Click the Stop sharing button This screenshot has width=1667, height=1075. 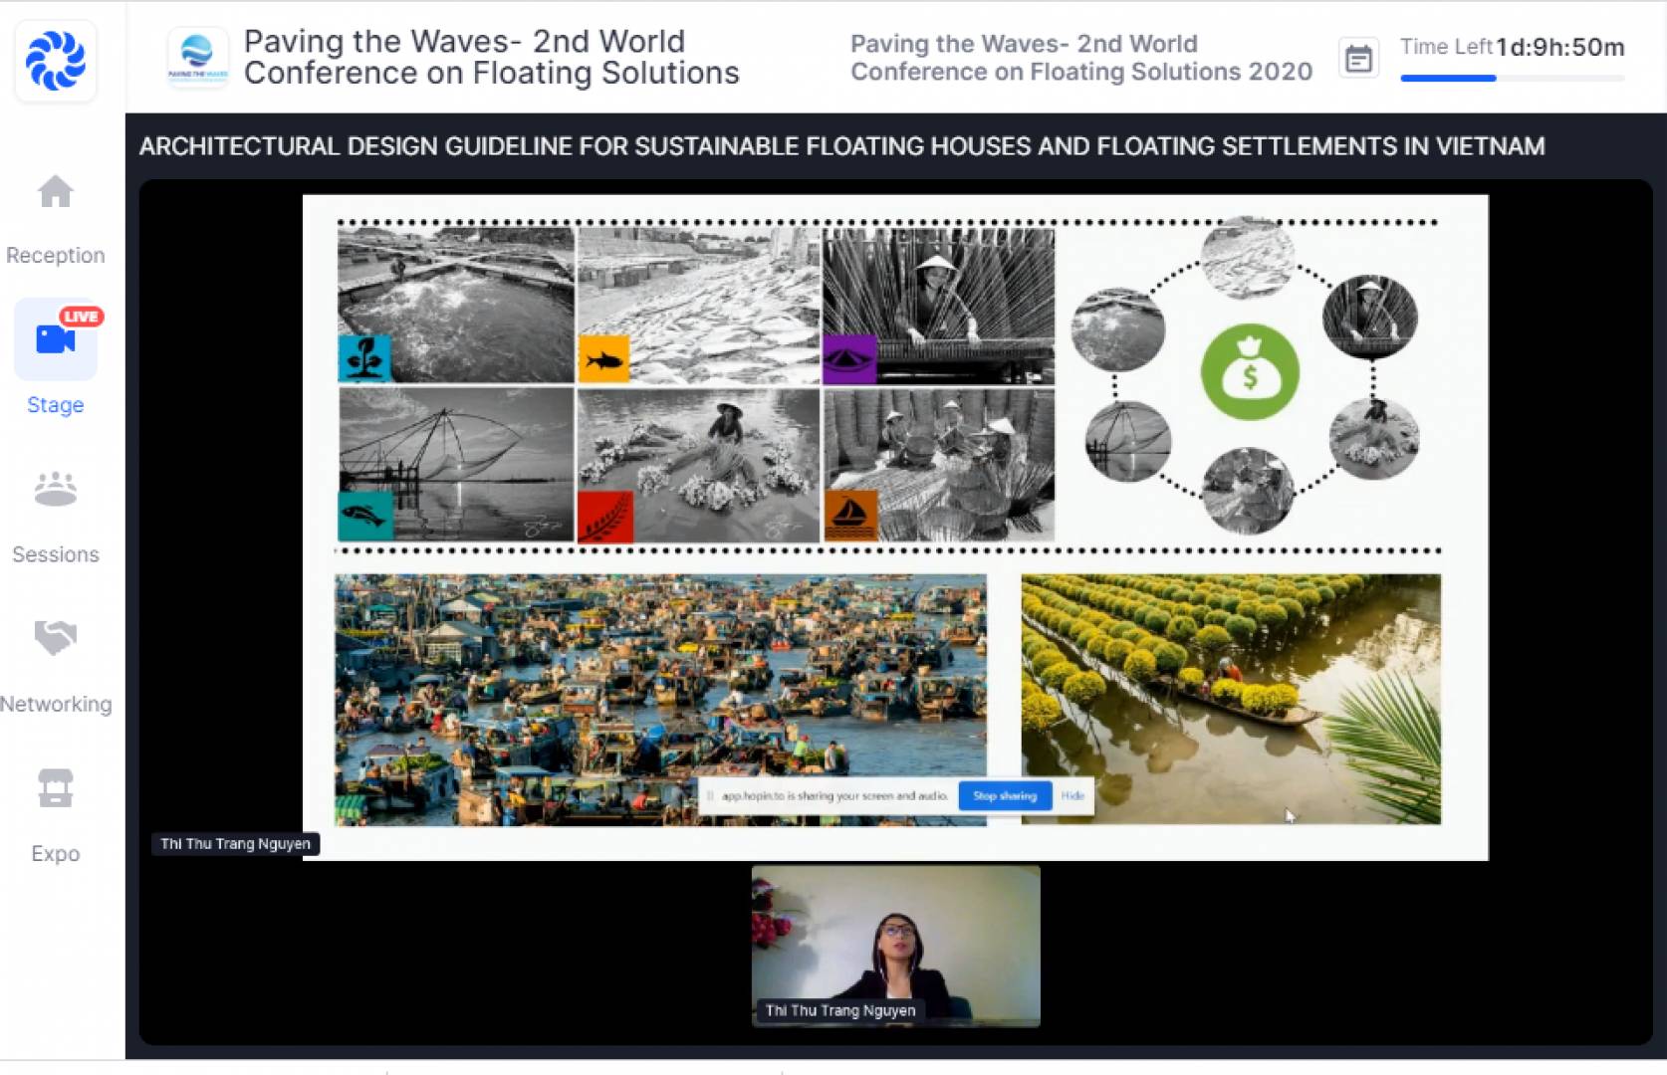click(x=1004, y=795)
